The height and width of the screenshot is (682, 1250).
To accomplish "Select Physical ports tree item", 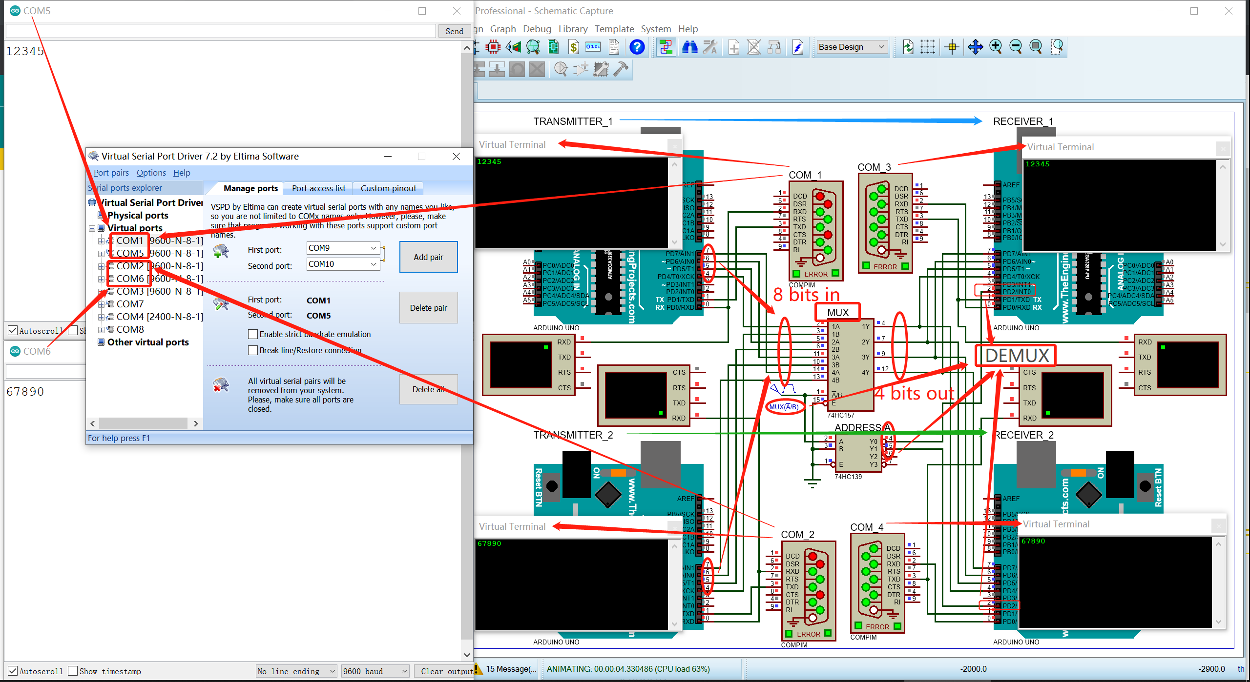I will (138, 216).
